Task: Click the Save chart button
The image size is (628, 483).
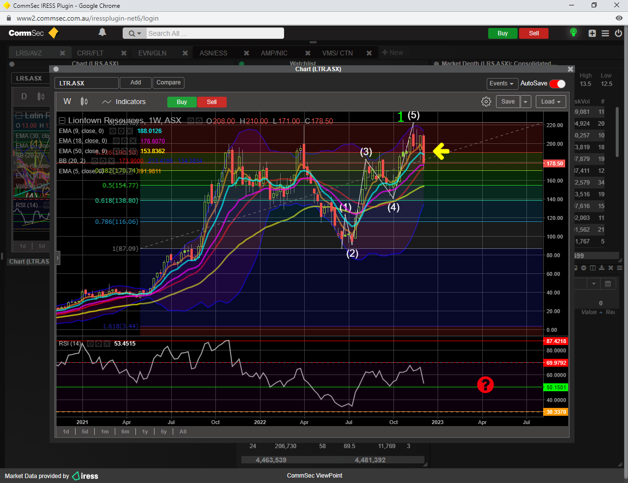Action: click(x=508, y=102)
